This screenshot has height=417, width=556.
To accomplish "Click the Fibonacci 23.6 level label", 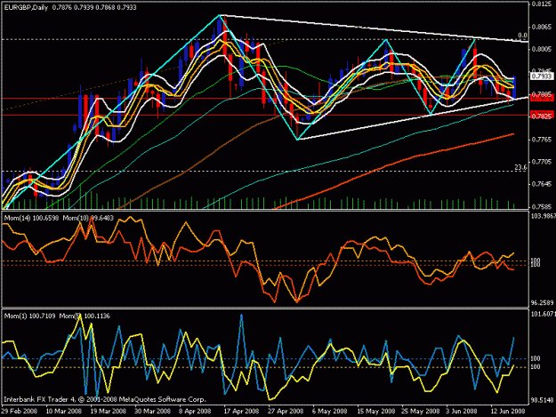I will (520, 167).
